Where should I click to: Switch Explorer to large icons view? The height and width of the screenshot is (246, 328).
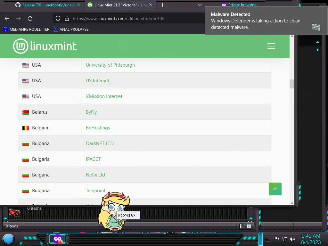point(249,226)
